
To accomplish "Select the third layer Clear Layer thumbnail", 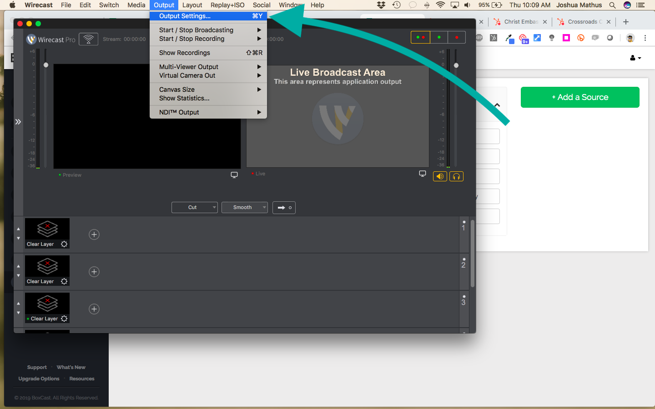I will (47, 304).
